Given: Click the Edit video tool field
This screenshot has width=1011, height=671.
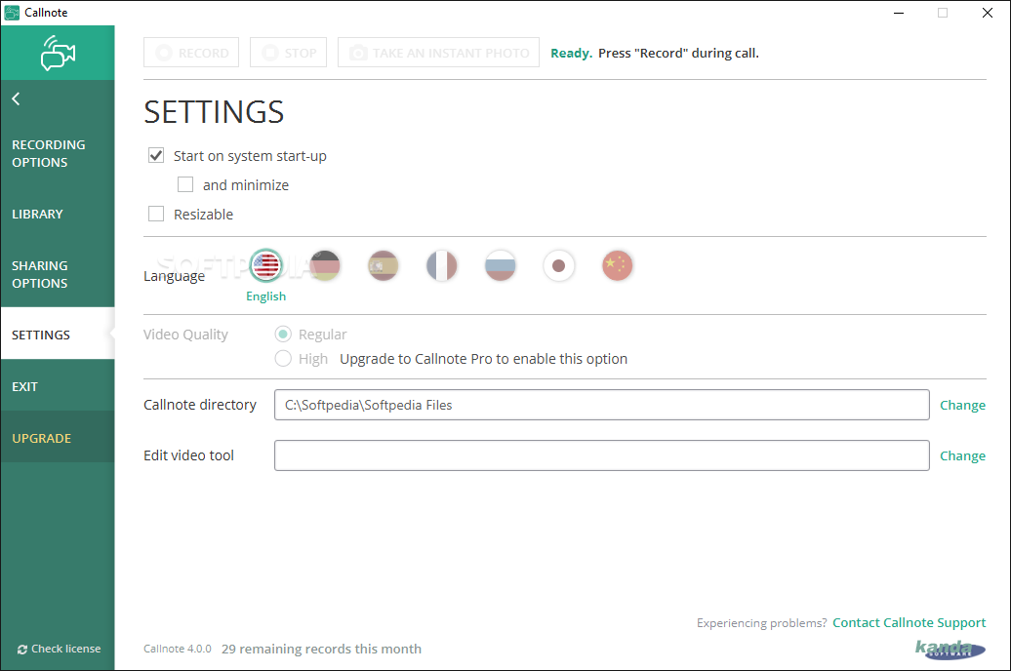Looking at the screenshot, I should pos(601,455).
